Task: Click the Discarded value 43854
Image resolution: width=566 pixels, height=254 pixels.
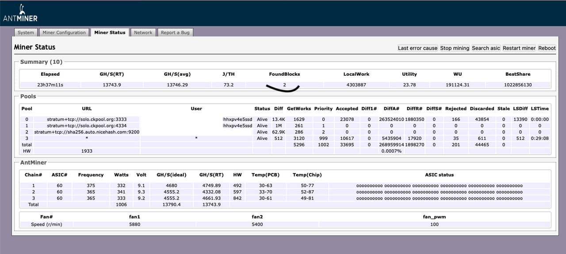Action: coord(482,119)
